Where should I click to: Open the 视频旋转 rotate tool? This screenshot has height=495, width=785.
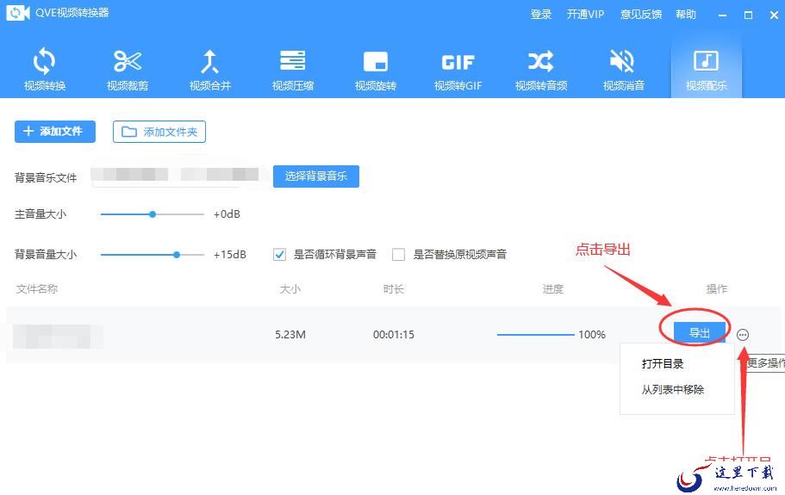coord(375,69)
